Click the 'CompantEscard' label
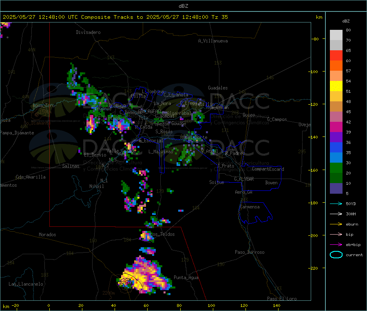Image resolution: width=367 pixels, height=311 pixels. 268,169
